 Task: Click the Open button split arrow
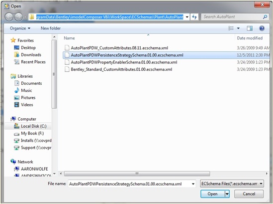[x=227, y=194]
